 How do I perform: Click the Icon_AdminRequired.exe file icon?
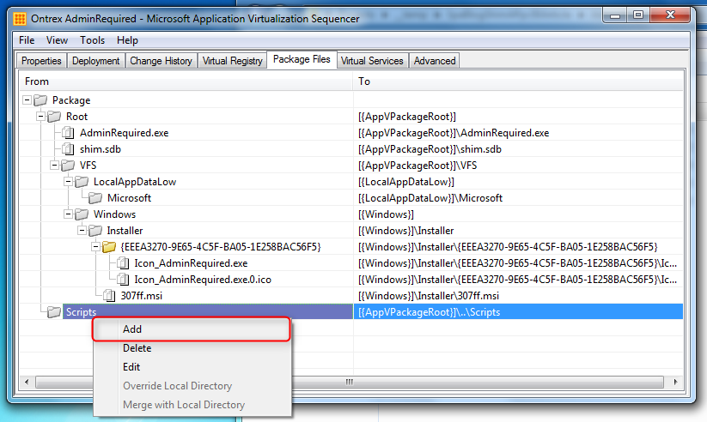[x=123, y=263]
